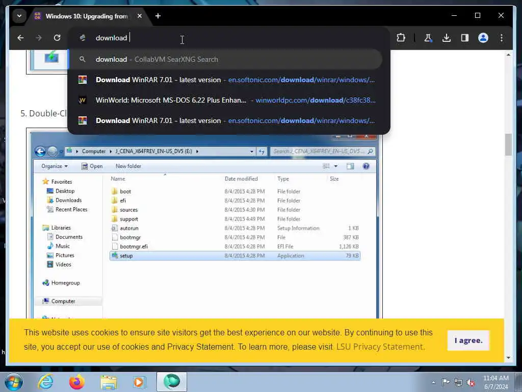This screenshot has height=392, width=522.
Task: Close the Windows 10 Upgrading tab
Action: (140, 16)
